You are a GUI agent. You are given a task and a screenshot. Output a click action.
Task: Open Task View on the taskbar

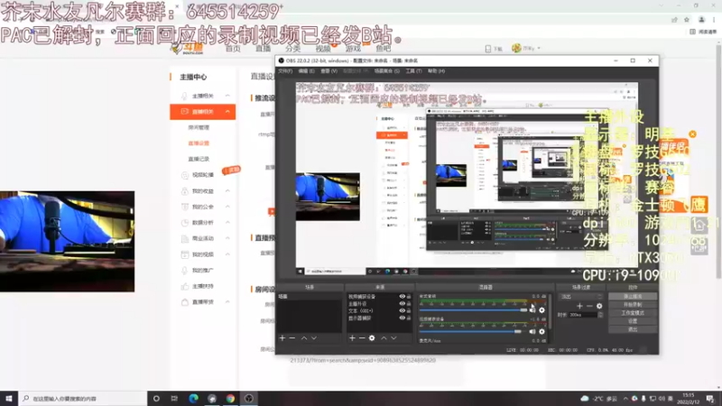[x=174, y=399]
